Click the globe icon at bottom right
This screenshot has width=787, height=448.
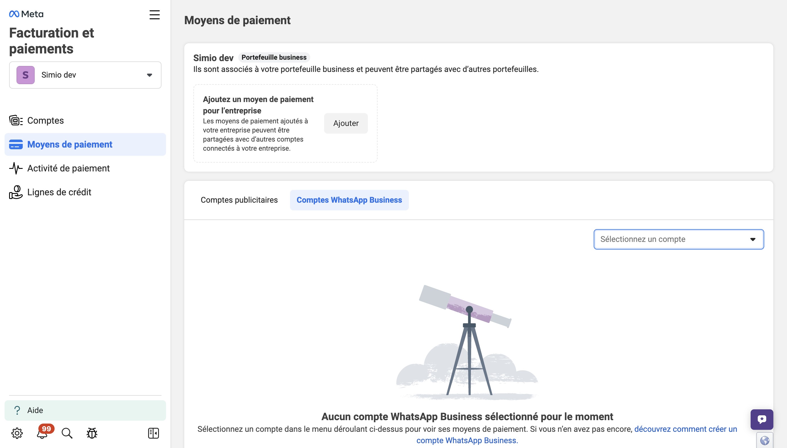pos(765,440)
